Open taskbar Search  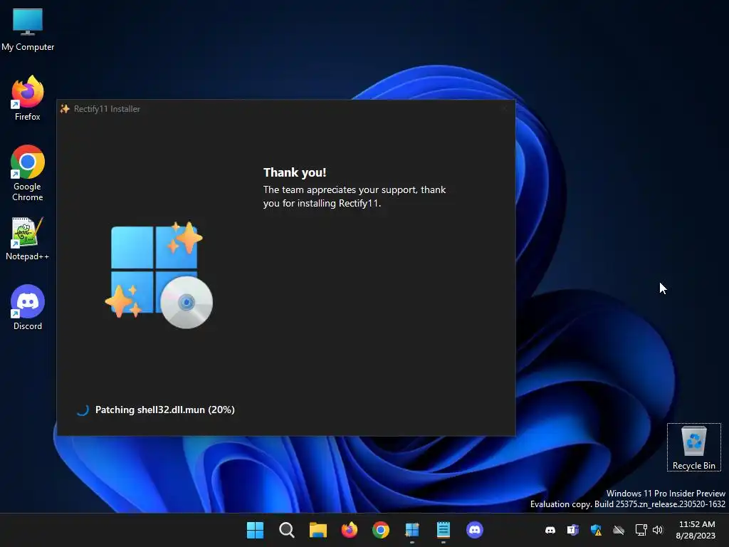click(x=286, y=530)
